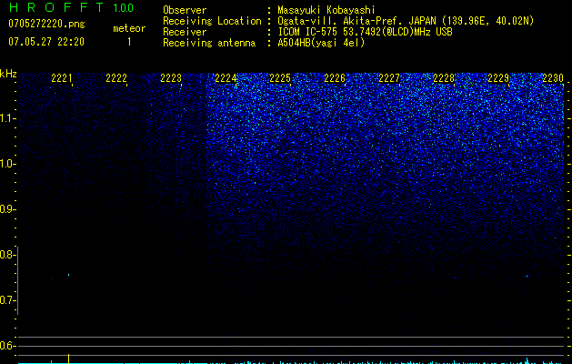Click the Receiving Location label
Viewport: 572px width, 364px height.
212,21
